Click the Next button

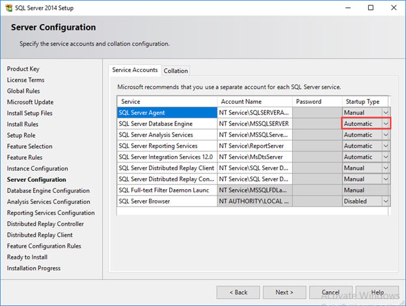[x=284, y=292]
